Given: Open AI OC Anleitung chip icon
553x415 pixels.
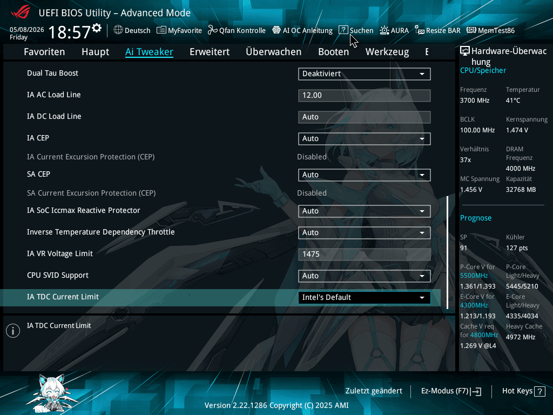Looking at the screenshot, I should click(x=276, y=30).
